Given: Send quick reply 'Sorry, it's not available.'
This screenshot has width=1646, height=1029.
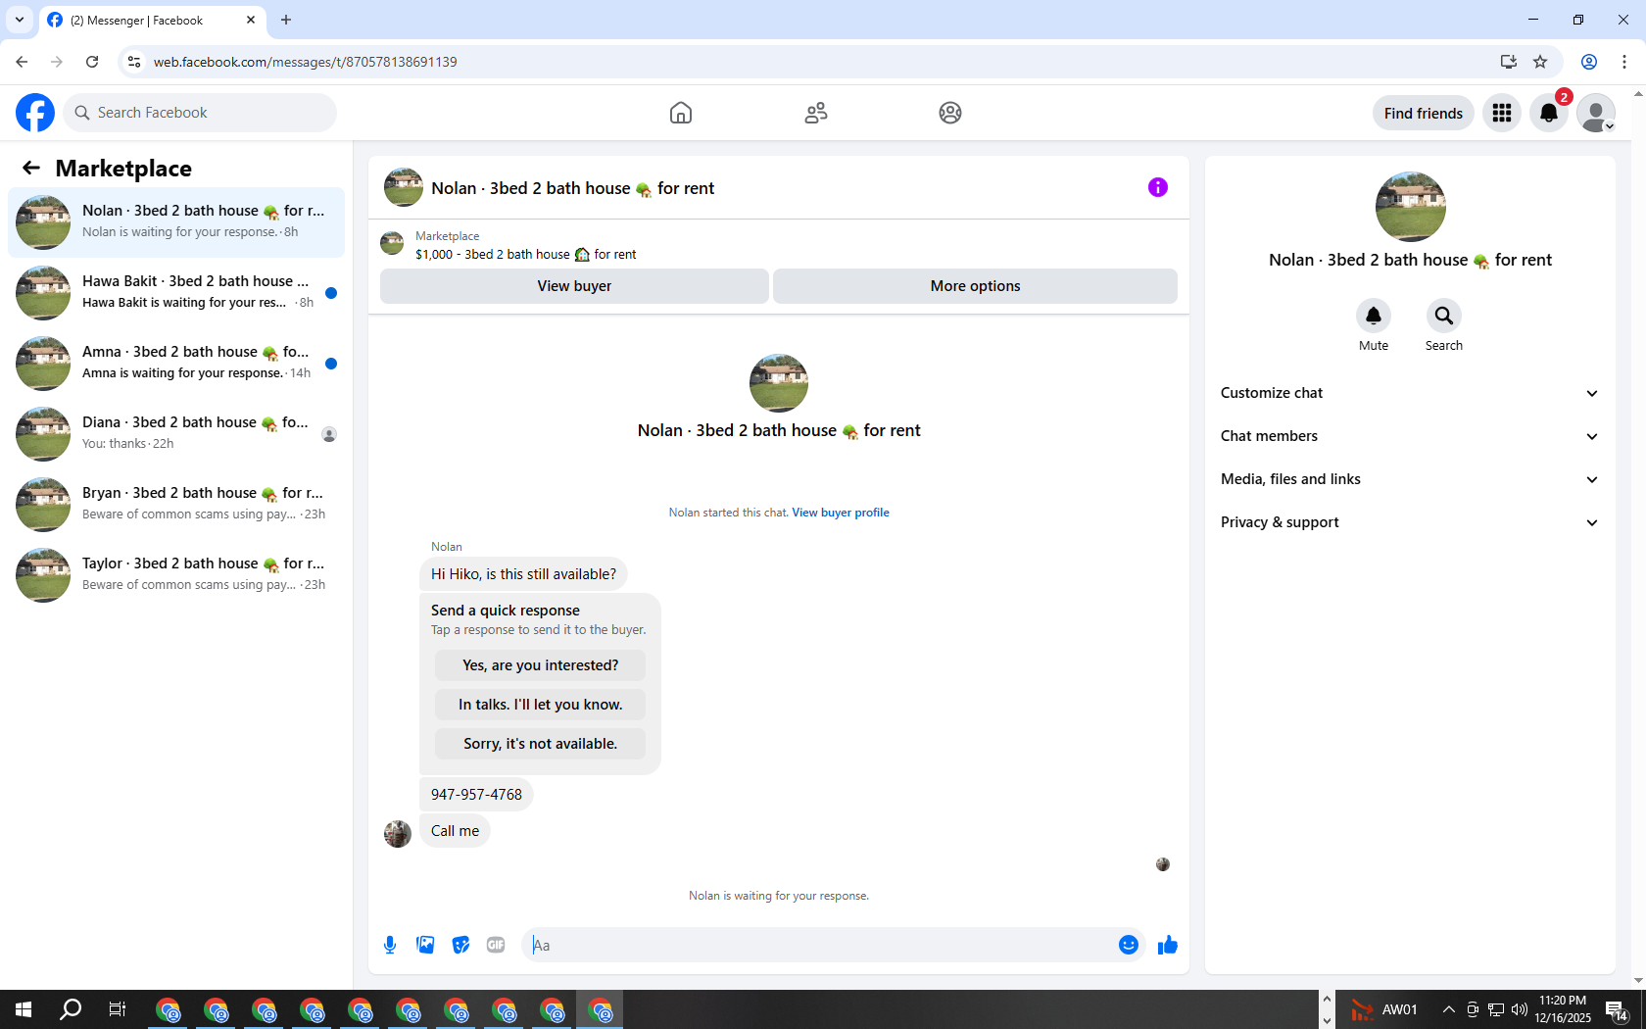Looking at the screenshot, I should (x=541, y=744).
